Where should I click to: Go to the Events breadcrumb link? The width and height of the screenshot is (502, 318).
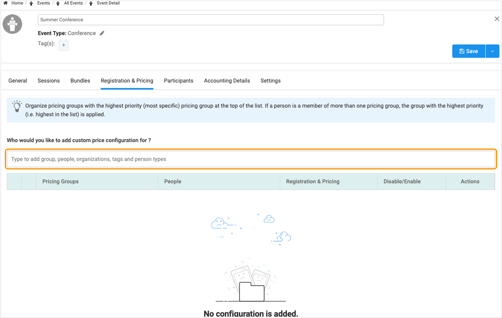click(x=44, y=3)
